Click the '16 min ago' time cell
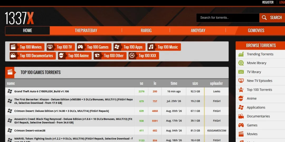 coord(174,91)
